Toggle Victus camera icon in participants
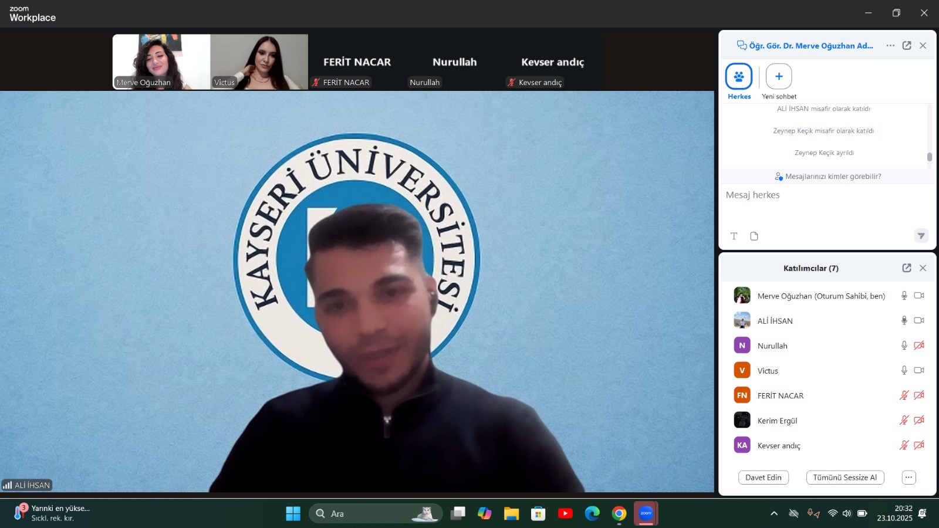939x528 pixels. [919, 370]
